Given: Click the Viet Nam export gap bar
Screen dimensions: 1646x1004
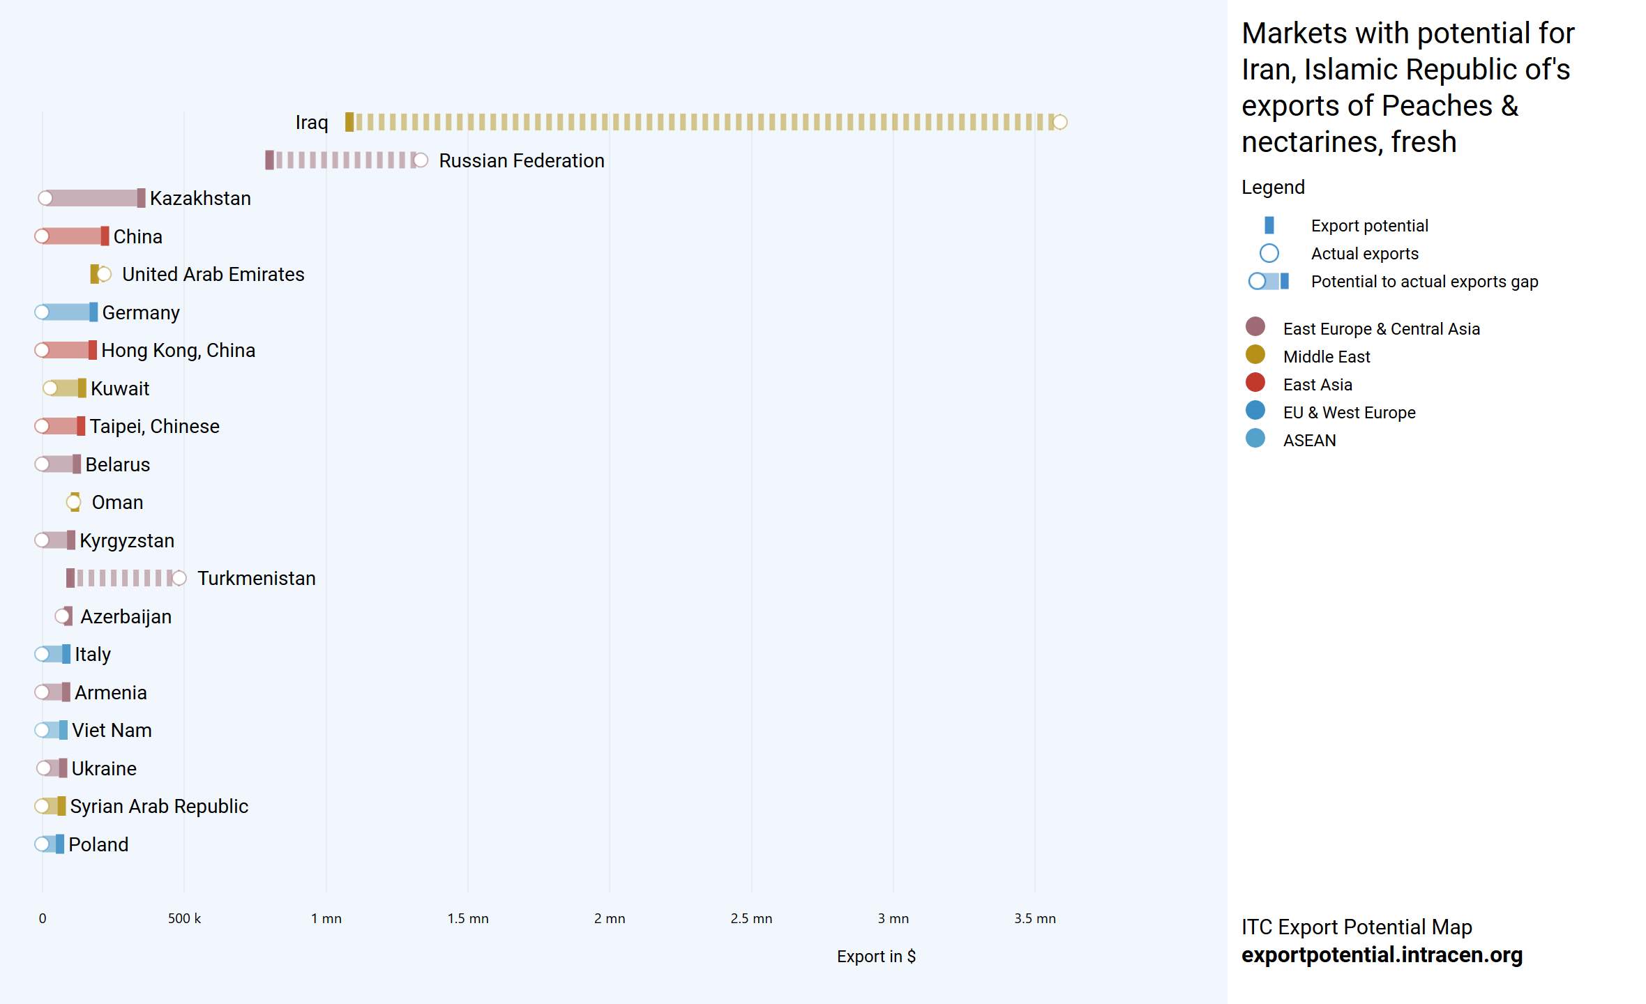Looking at the screenshot, I should [x=53, y=730].
